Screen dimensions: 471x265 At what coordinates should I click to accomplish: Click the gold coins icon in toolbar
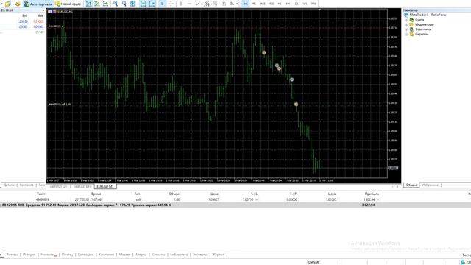coord(18,4)
